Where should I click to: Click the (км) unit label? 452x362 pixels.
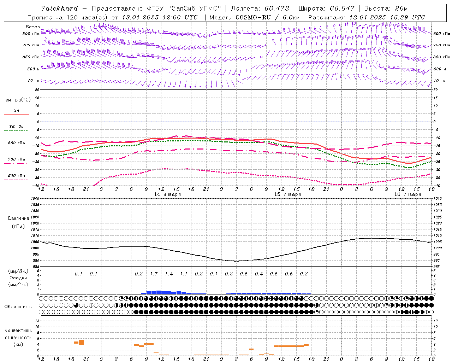click(x=18, y=344)
